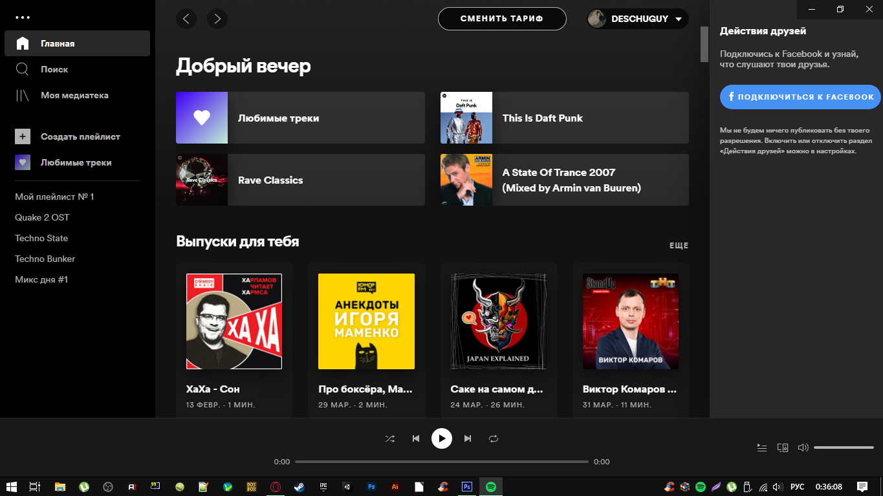Image resolution: width=883 pixels, height=496 pixels.
Task: Open the Japan Explained episode card
Action: tap(499, 340)
